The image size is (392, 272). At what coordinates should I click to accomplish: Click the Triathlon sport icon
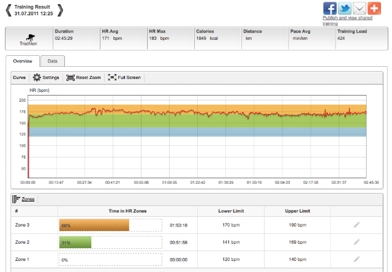pyautogui.click(x=30, y=38)
